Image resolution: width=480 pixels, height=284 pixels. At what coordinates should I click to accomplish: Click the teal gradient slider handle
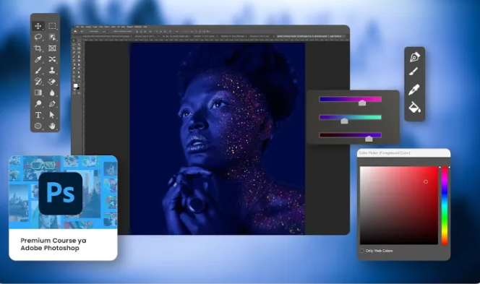click(344, 121)
